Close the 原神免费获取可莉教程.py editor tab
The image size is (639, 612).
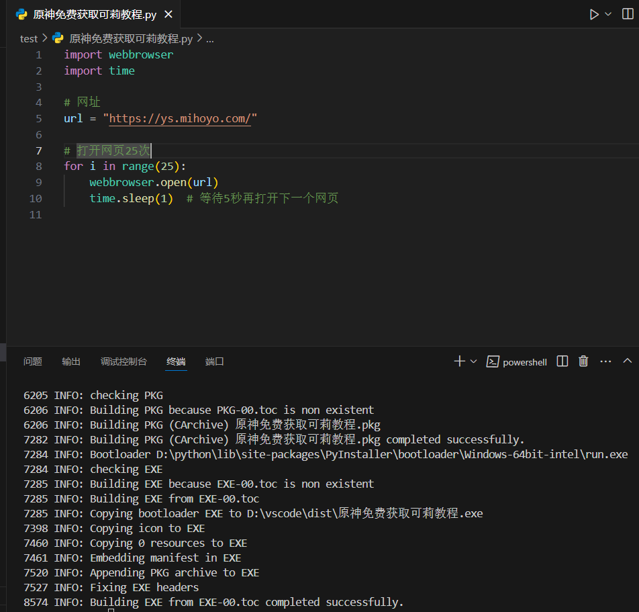168,15
